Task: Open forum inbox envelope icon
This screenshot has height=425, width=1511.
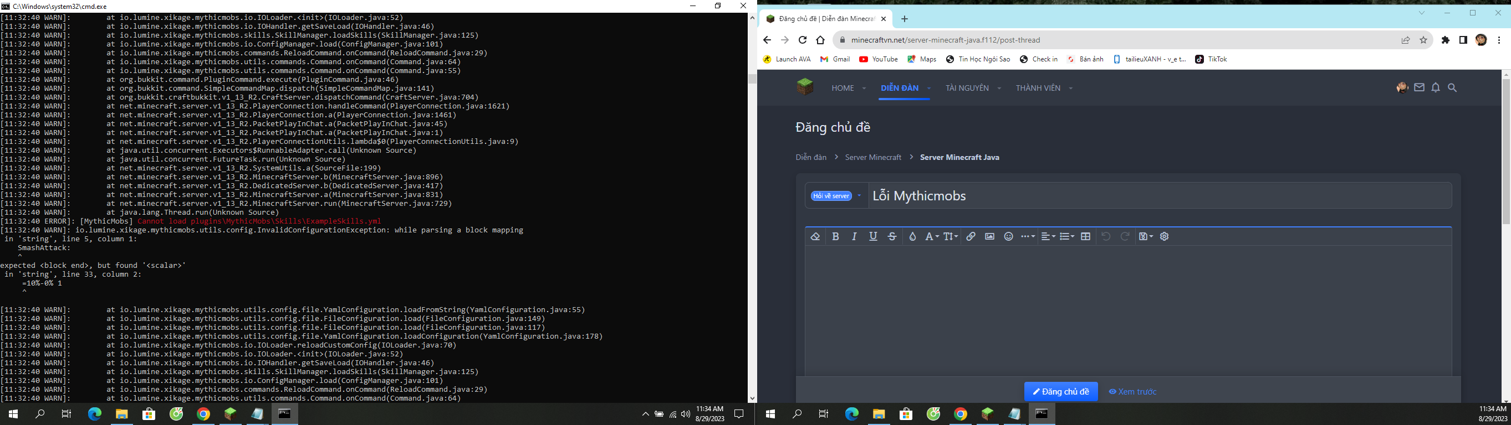Action: tap(1419, 88)
